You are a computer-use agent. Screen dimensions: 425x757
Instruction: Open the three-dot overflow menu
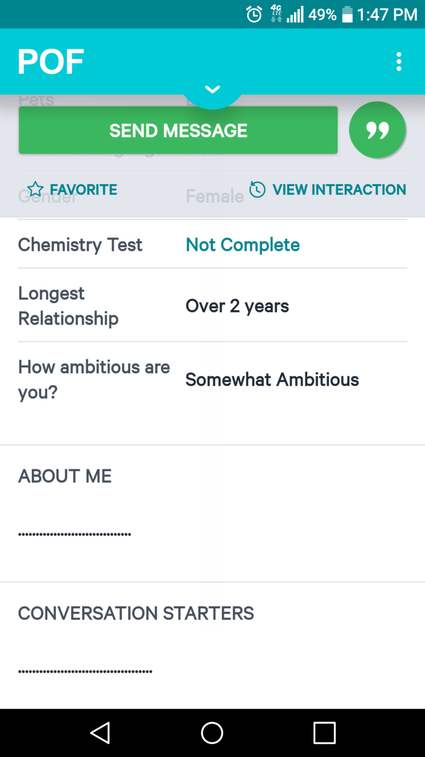[x=399, y=61]
